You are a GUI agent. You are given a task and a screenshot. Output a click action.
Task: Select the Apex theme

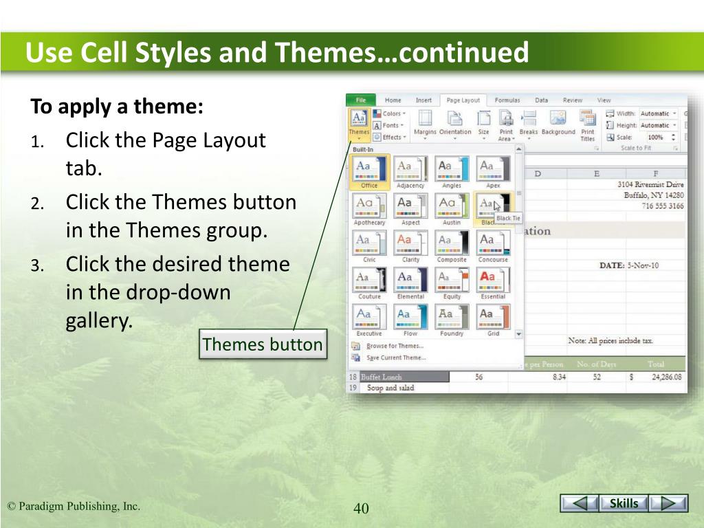(493, 172)
